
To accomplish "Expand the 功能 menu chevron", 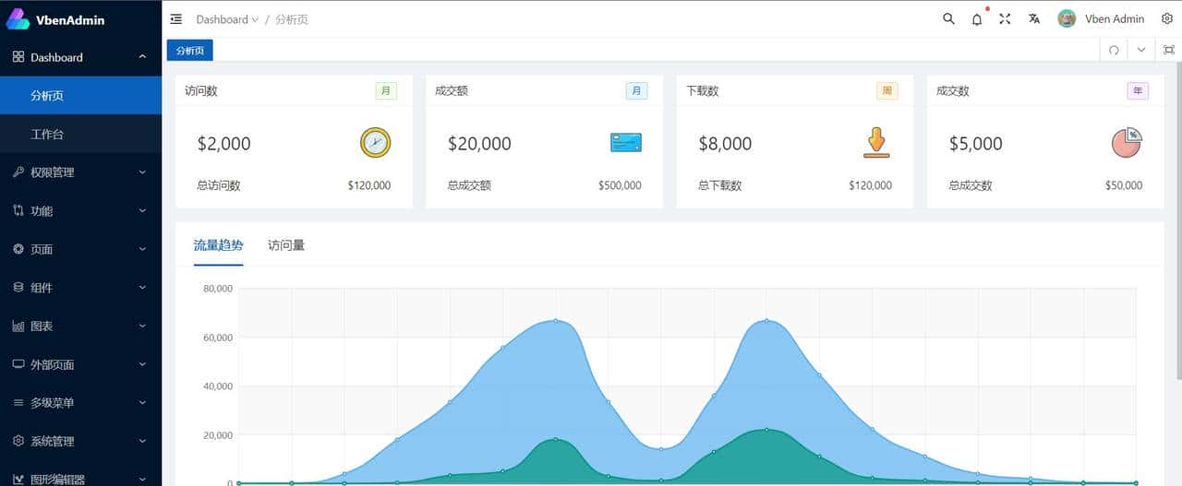I will (142, 210).
